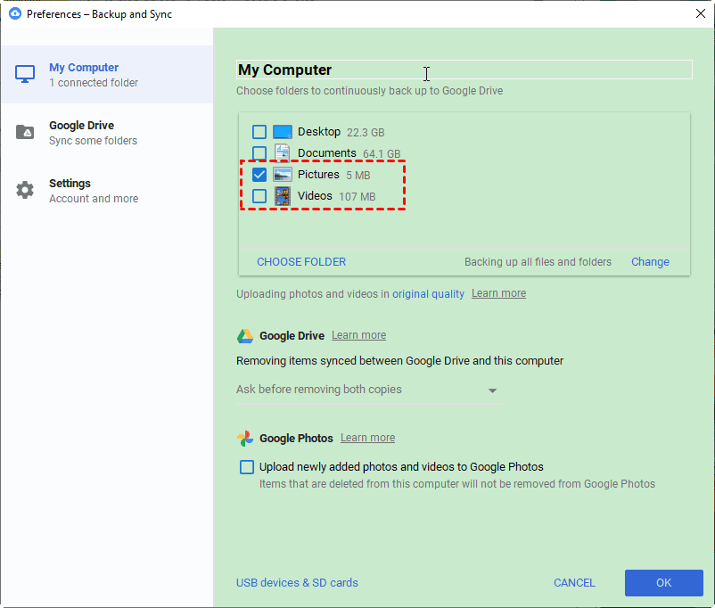Click the Desktop folder thumbnail icon
This screenshot has height=608, width=715.
point(283,131)
